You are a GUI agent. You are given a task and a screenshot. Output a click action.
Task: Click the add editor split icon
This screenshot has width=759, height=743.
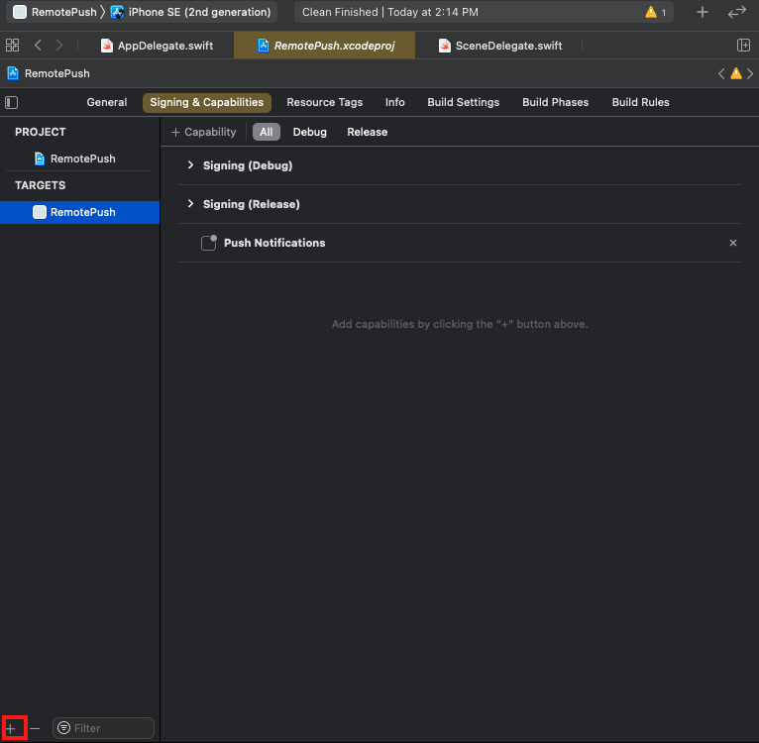point(743,46)
